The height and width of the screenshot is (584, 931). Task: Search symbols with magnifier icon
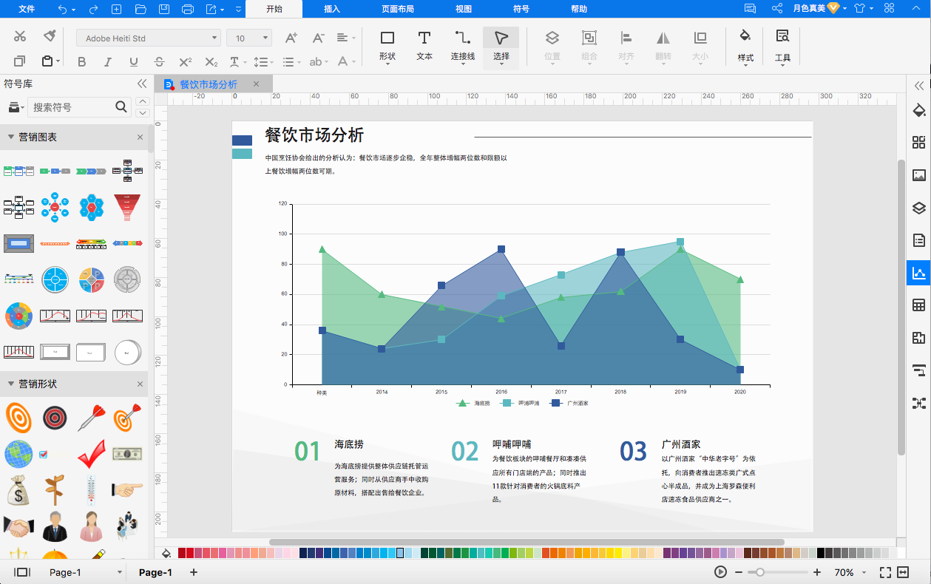122,107
